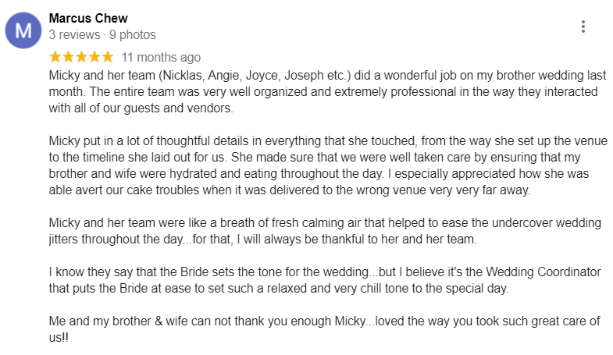Viewport: 613px width, 355px height.
Task: Click the paragraph starting 'I know they say'
Action: click(325, 280)
